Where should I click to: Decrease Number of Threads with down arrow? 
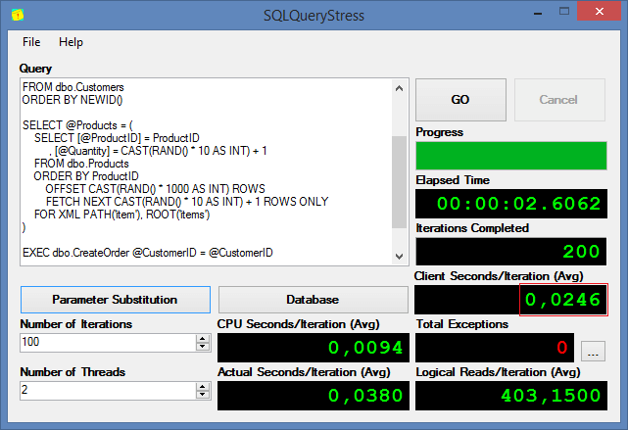pyautogui.click(x=203, y=395)
